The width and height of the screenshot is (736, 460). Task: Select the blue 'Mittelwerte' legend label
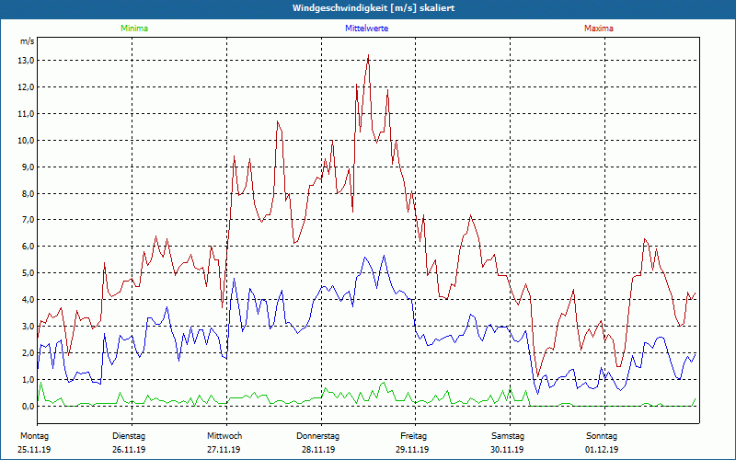(x=366, y=29)
